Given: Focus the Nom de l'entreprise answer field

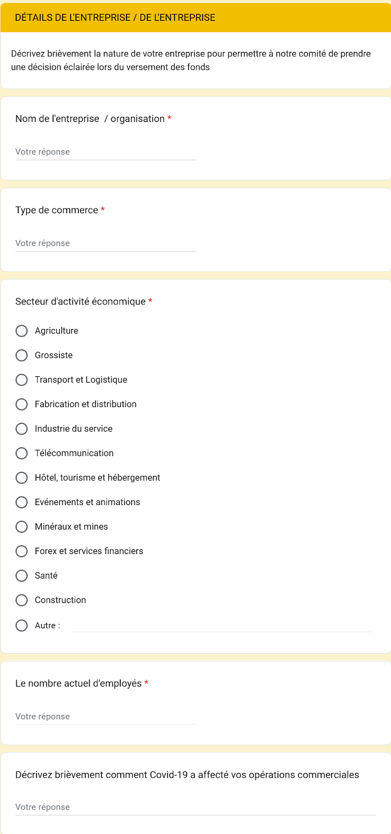Looking at the screenshot, I should [105, 152].
